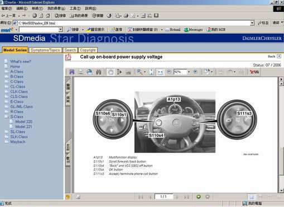Screen dimensions: 284x207
Task: Select the Model Series tab
Action: [15, 50]
